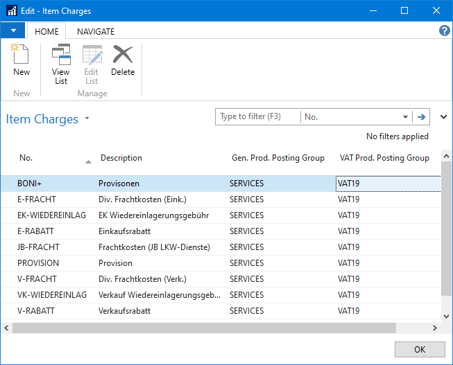Click the Provisonen description cell
Viewport: 453px width, 365px height.
point(119,184)
